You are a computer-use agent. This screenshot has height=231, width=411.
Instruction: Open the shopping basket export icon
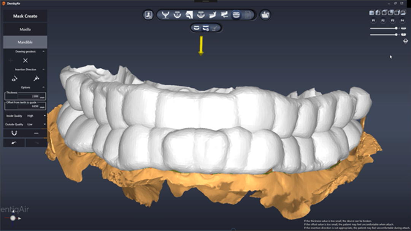click(x=265, y=15)
